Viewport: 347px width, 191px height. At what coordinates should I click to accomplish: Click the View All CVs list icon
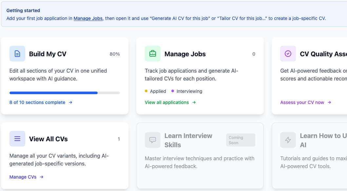tap(17, 139)
